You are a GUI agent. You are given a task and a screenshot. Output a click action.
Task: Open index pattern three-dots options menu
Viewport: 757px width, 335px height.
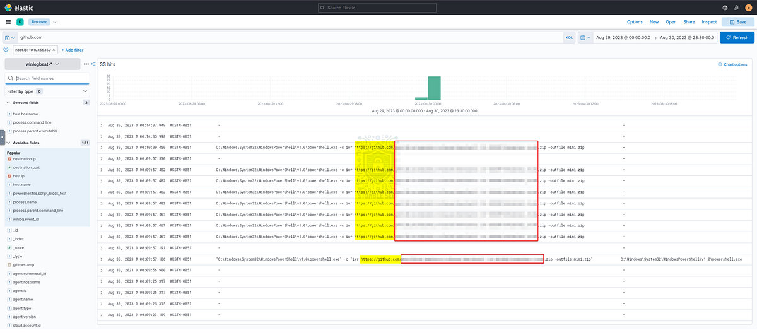pos(86,64)
